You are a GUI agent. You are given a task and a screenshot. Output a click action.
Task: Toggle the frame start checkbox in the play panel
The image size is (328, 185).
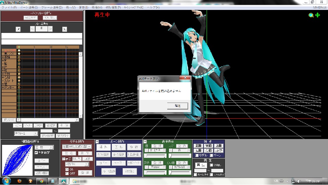coord(195,174)
